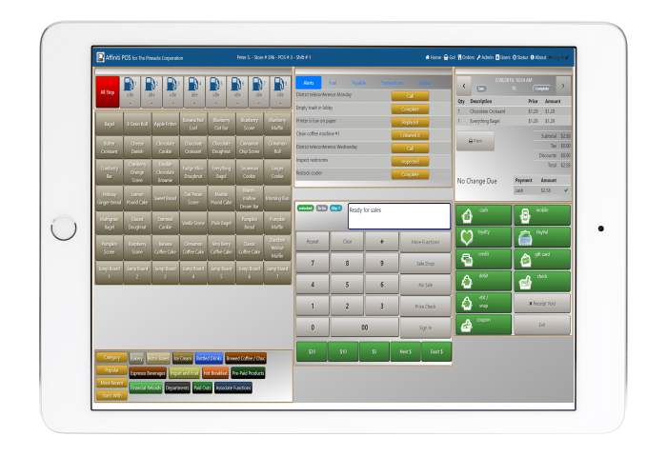Screen dimensions: 667x457
Task: Expand the More Functions keypad menu
Action: pyautogui.click(x=425, y=242)
